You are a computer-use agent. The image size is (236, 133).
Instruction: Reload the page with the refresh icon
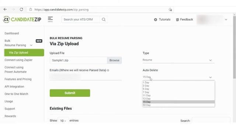21,9
